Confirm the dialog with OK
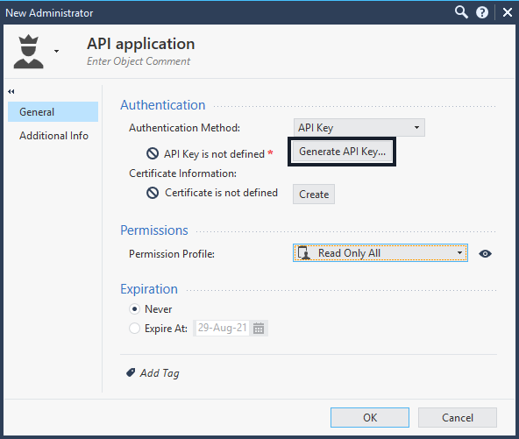 point(370,417)
